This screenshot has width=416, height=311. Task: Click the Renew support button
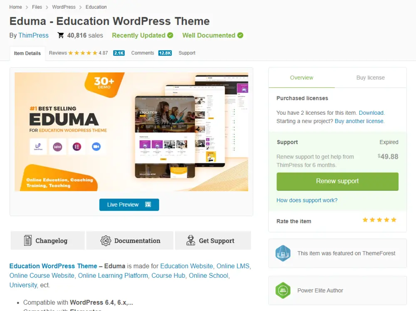[337, 181]
